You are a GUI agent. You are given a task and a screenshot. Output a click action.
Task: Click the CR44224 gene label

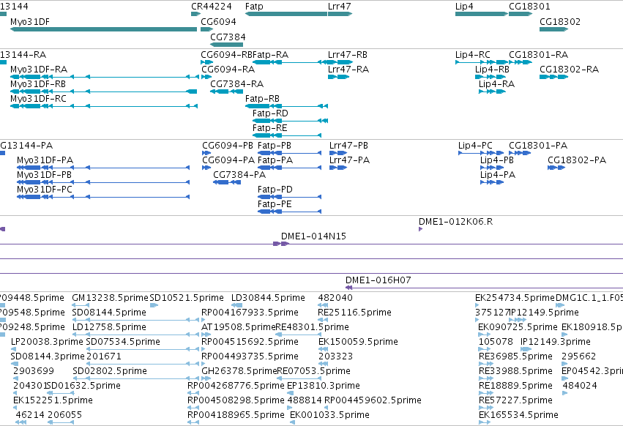212,7
